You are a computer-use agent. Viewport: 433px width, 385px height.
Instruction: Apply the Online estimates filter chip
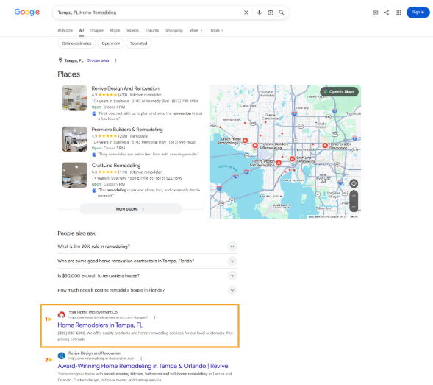[x=76, y=43]
